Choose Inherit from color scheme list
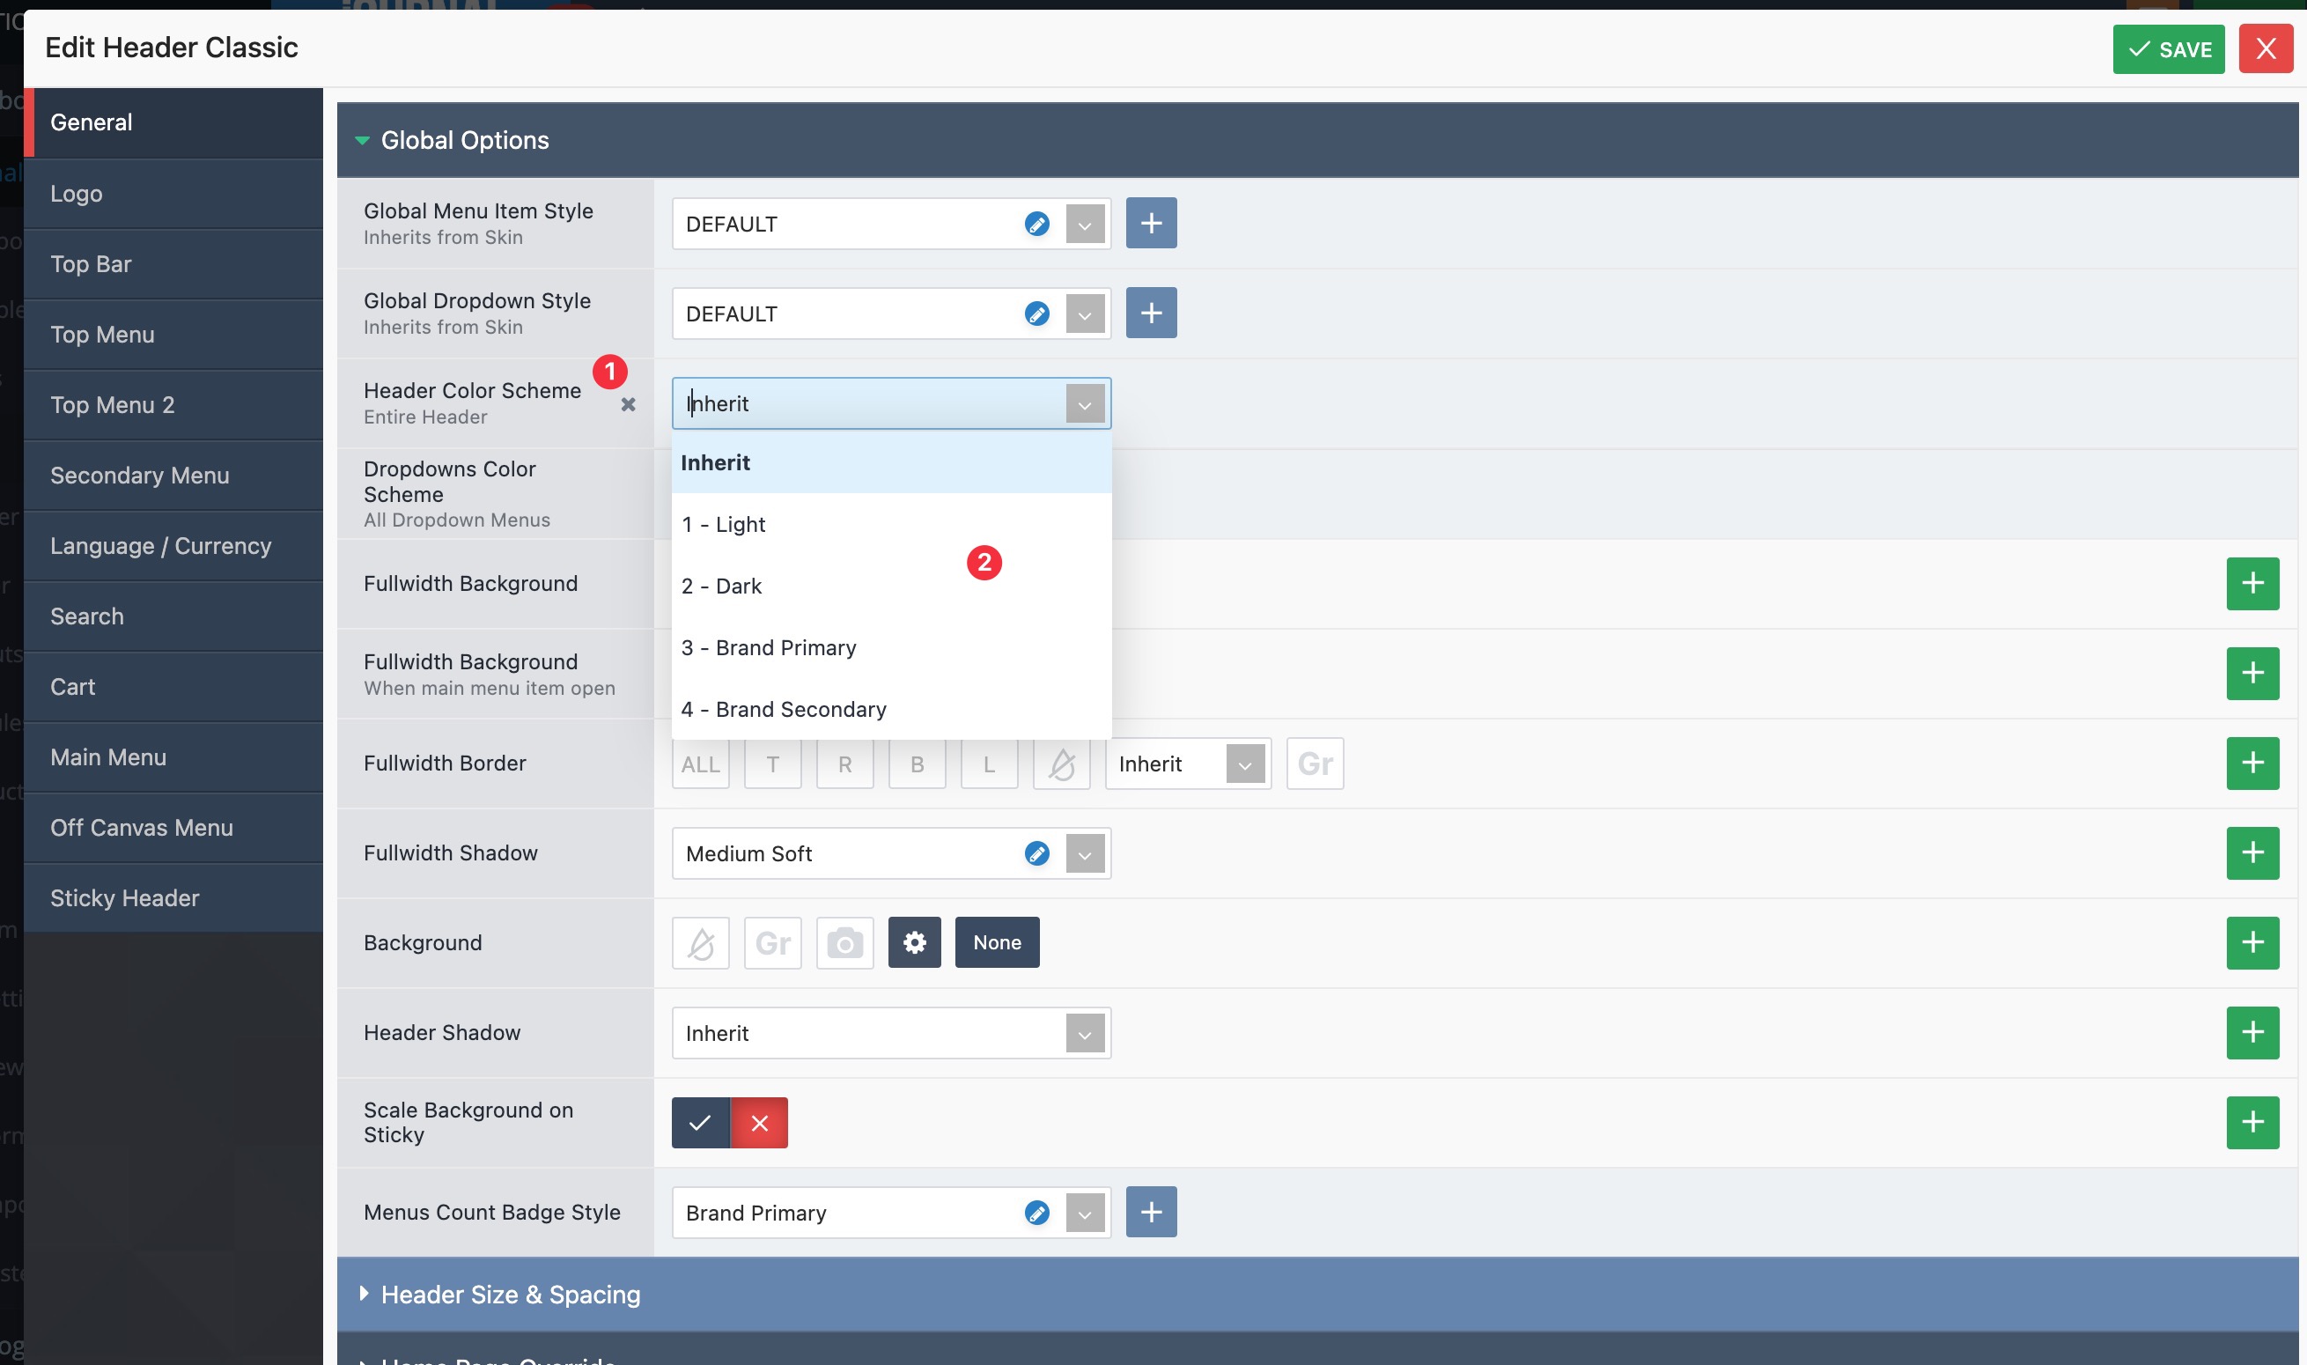Viewport: 2307px width, 1365px height. coord(891,462)
